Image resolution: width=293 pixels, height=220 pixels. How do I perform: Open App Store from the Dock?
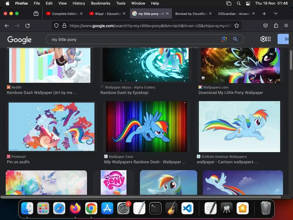[x=107, y=208]
